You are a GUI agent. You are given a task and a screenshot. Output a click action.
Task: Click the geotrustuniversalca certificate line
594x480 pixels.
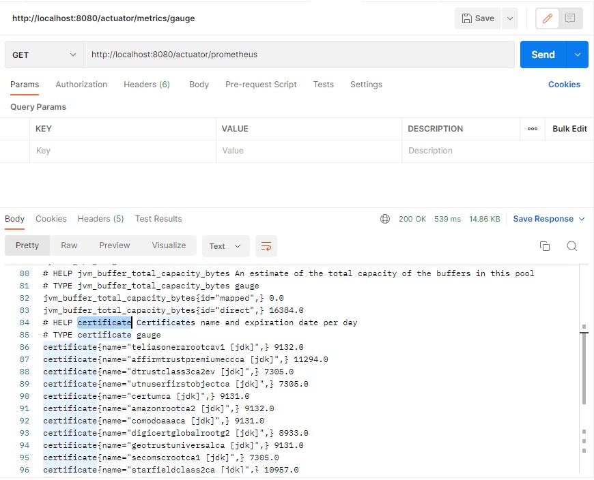tap(173, 446)
